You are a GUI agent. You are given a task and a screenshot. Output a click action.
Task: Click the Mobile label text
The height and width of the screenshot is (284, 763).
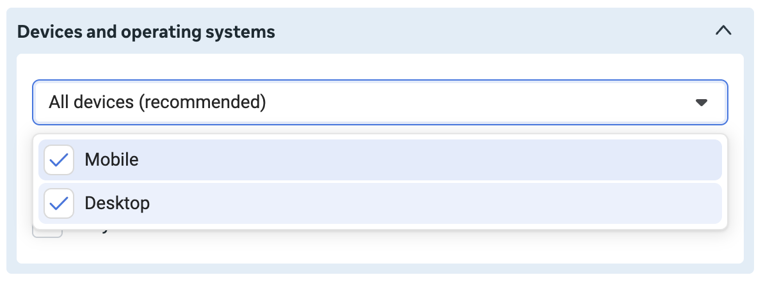coord(111,159)
